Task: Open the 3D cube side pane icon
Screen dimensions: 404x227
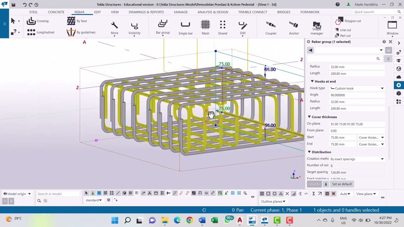Action: point(399,93)
